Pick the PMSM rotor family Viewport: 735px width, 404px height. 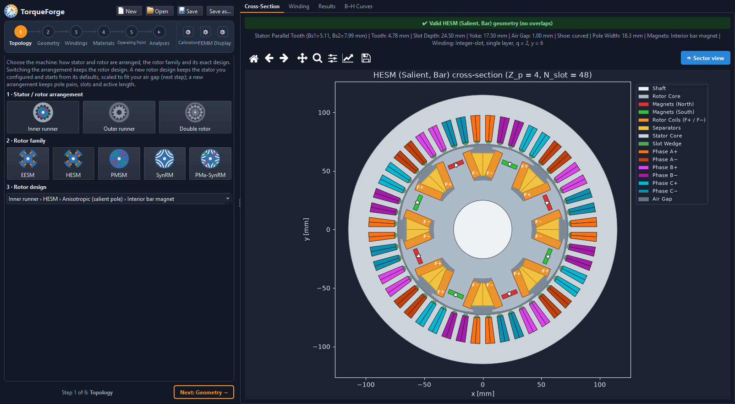119,163
